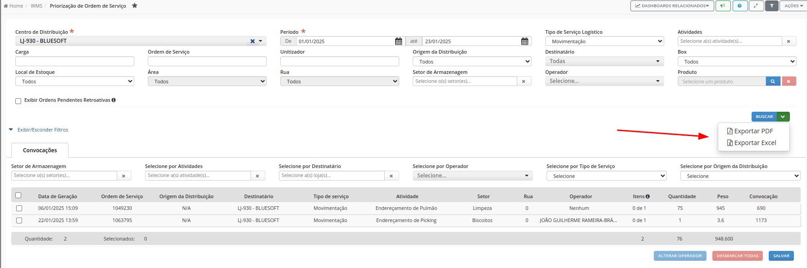Viewport: 807px width, 268px height.
Task: Click the Buscar button
Action: (x=764, y=117)
